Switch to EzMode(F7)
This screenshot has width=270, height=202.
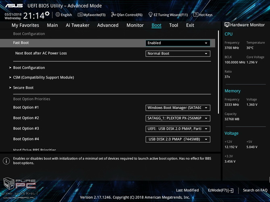pos(218,190)
